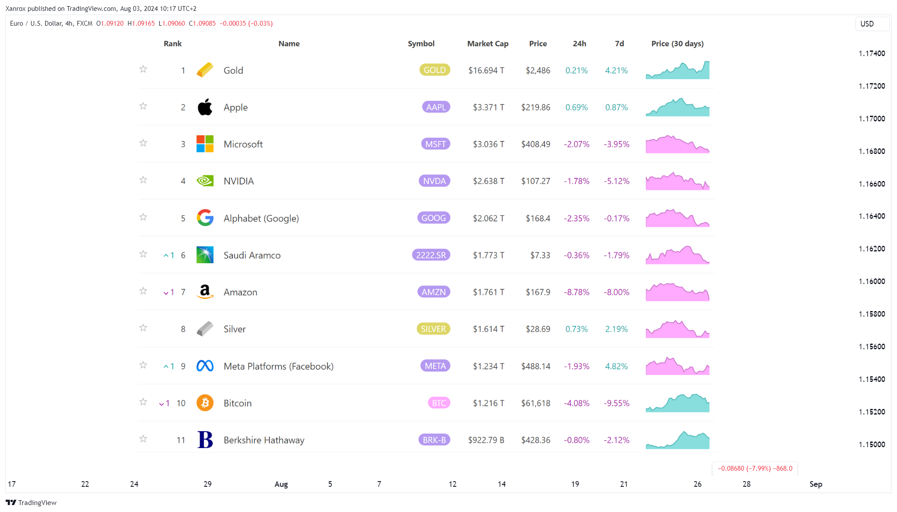The image size is (897, 512).
Task: Click the Euro / U.S. Dollar chart title
Action: [51, 23]
